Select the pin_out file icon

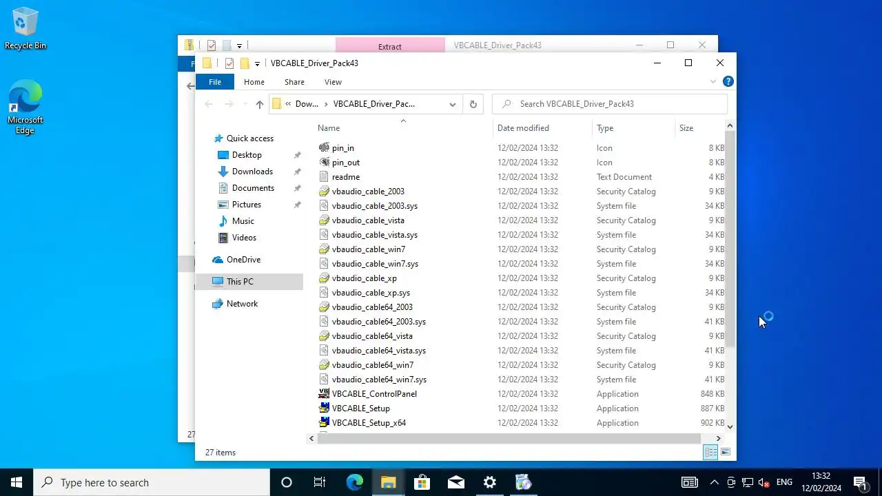pyautogui.click(x=324, y=163)
